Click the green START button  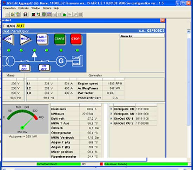coord(59,39)
